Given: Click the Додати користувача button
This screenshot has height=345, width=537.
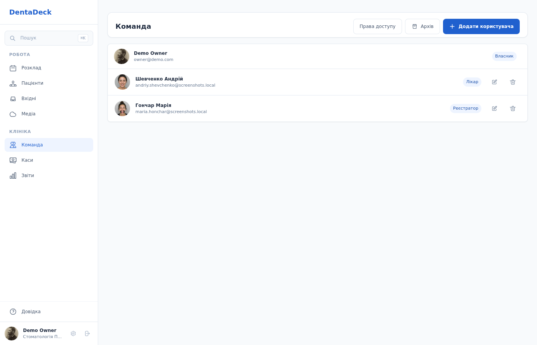Looking at the screenshot, I should pyautogui.click(x=481, y=26).
